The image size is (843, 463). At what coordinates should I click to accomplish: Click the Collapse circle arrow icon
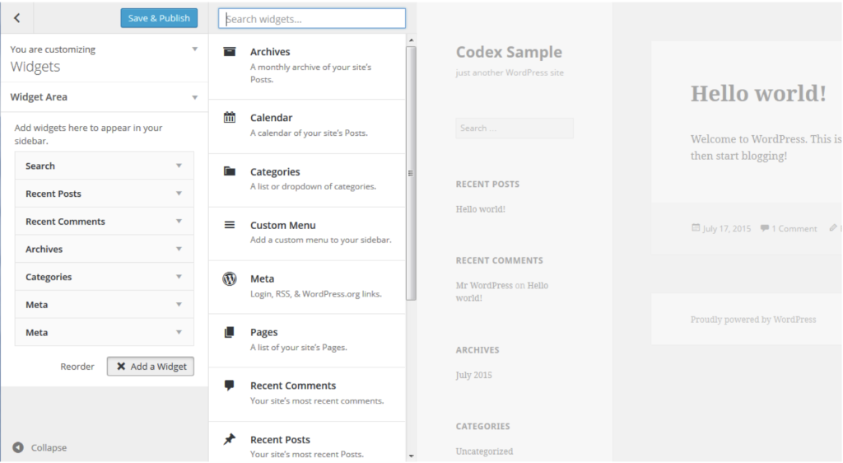18,447
